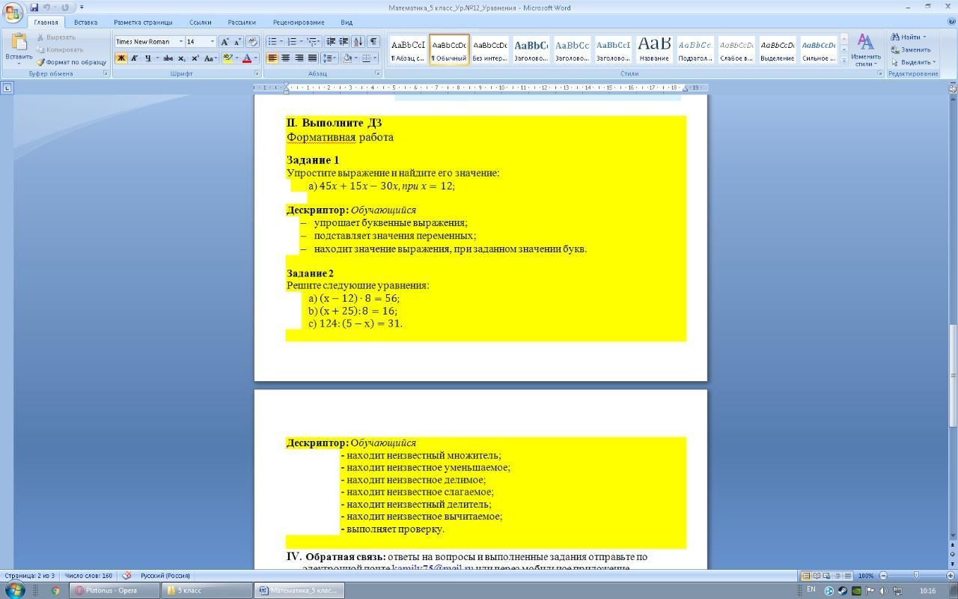Switch to the Вид tab
Viewport: 958px width, 599px height.
[x=347, y=22]
